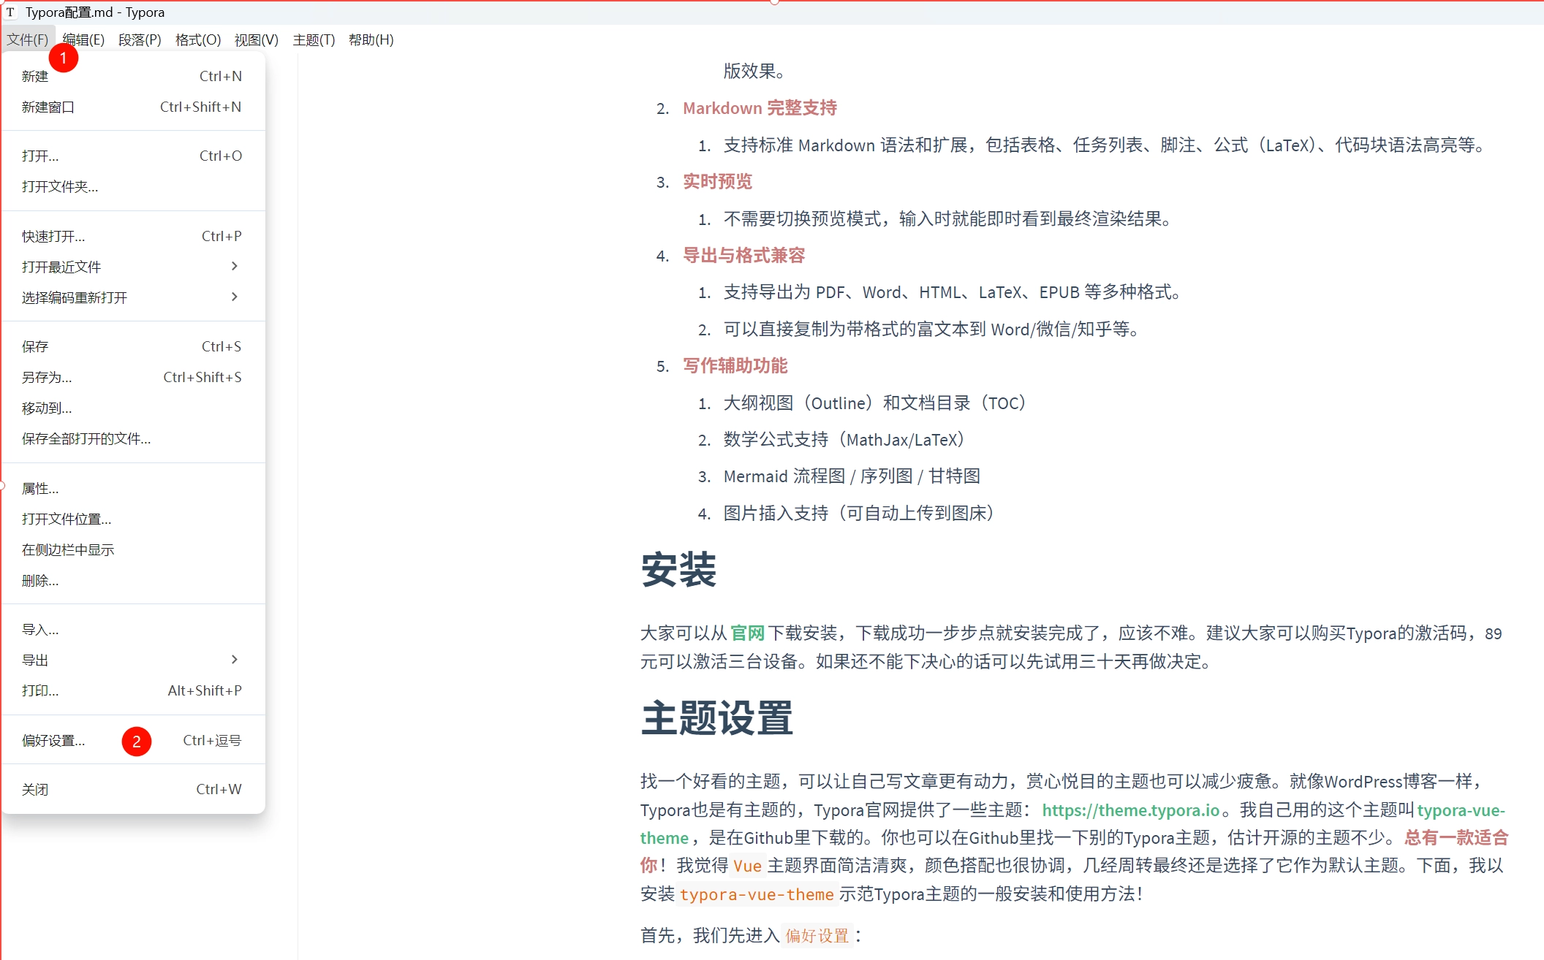
Task: Click the line 支持导出为 PDF、Word、HTML
Action: [953, 292]
